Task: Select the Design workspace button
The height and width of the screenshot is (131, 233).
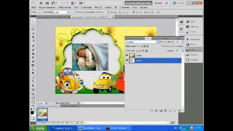Action: (158, 3)
